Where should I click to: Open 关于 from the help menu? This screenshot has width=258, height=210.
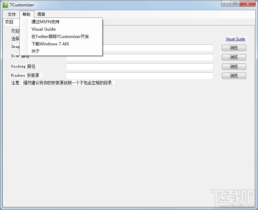point(61,51)
